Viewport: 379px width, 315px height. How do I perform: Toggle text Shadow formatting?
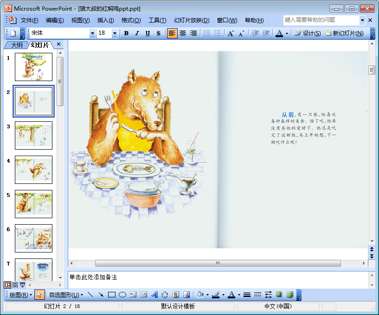[158, 33]
